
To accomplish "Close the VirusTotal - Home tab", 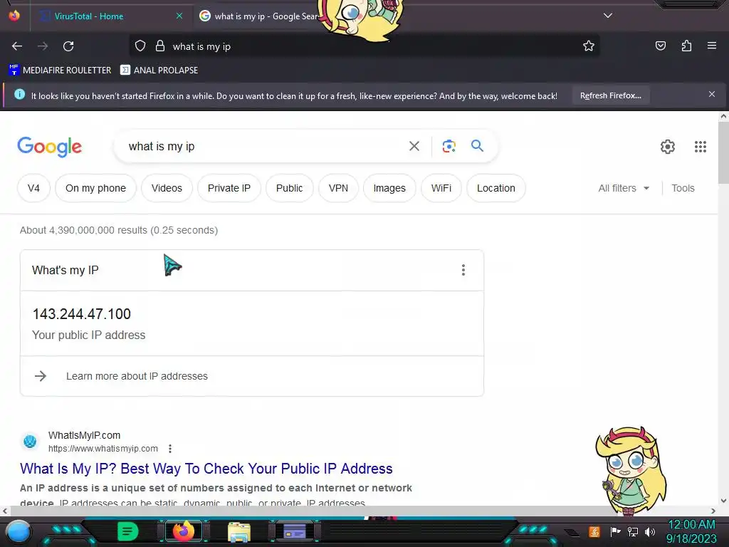I will pos(179,16).
